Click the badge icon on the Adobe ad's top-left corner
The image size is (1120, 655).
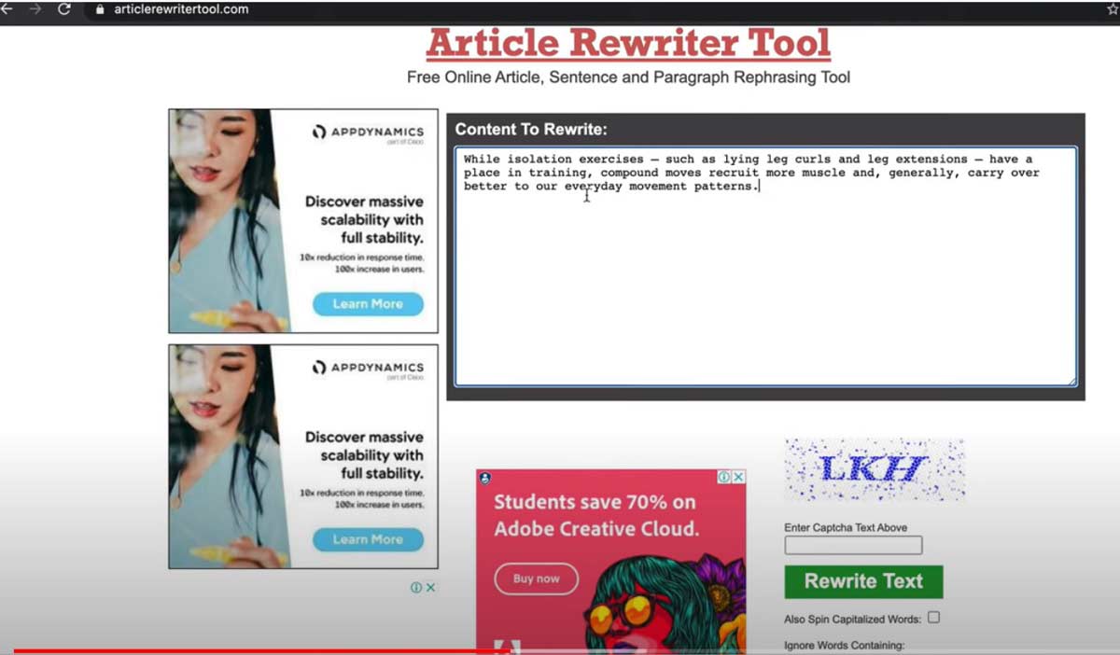tap(485, 478)
